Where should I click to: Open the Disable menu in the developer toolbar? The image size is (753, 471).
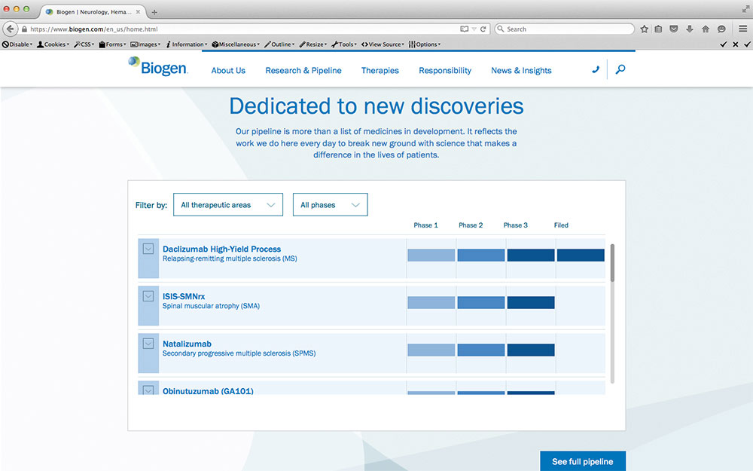coord(17,44)
